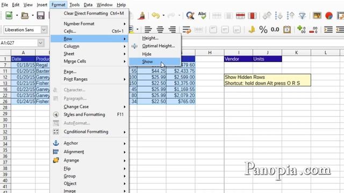Click the Vendor header cell
This screenshot has width=344, height=193.
click(239, 59)
